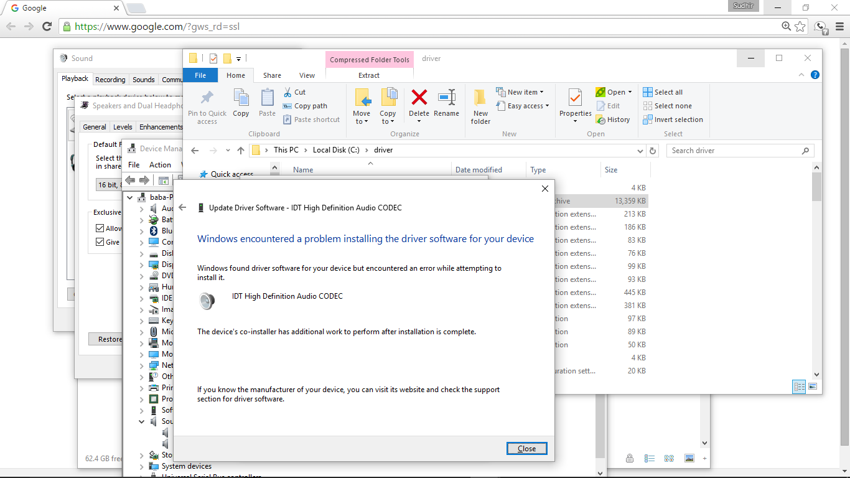Refresh the driver folder address bar
850x478 pixels.
click(x=653, y=151)
